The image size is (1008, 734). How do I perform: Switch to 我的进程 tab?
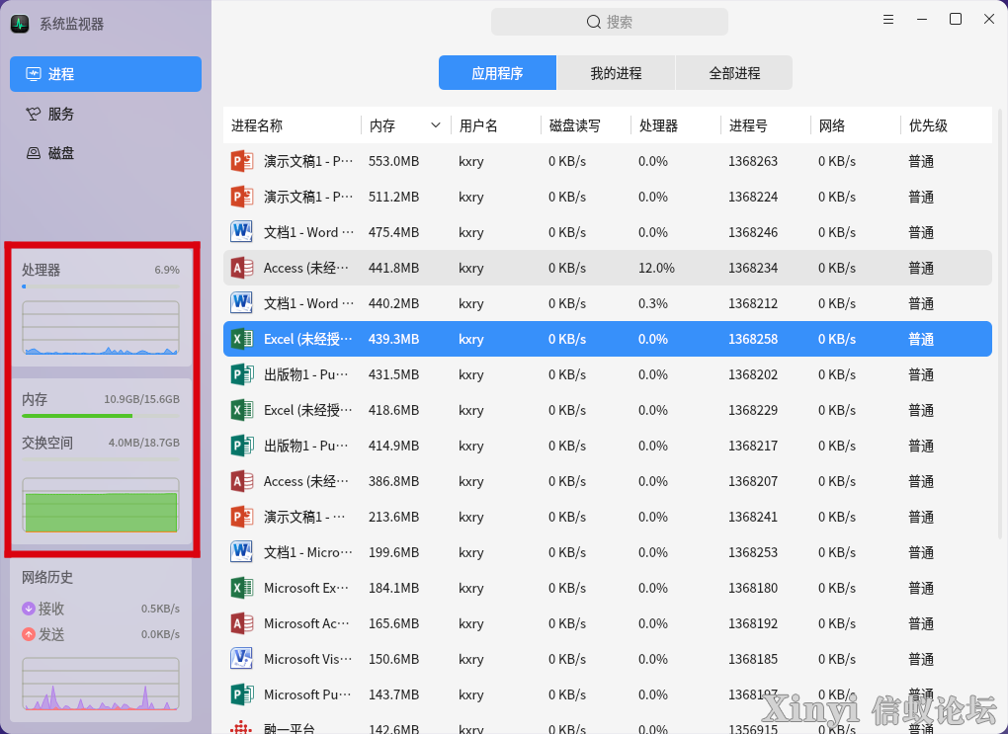pos(616,73)
